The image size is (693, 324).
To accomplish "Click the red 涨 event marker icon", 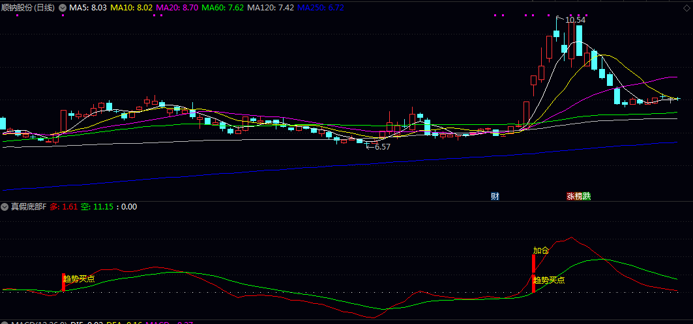I will [570, 196].
